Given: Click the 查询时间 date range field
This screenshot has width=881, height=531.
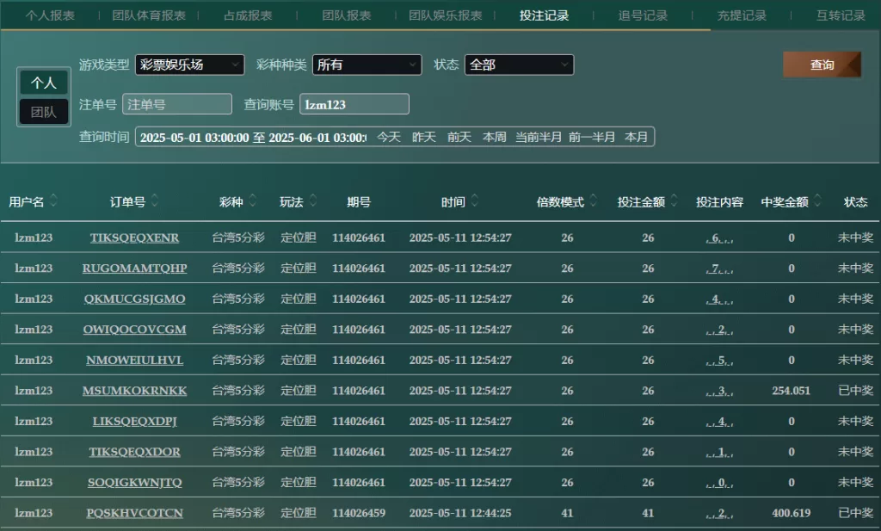Looking at the screenshot, I should [251, 138].
